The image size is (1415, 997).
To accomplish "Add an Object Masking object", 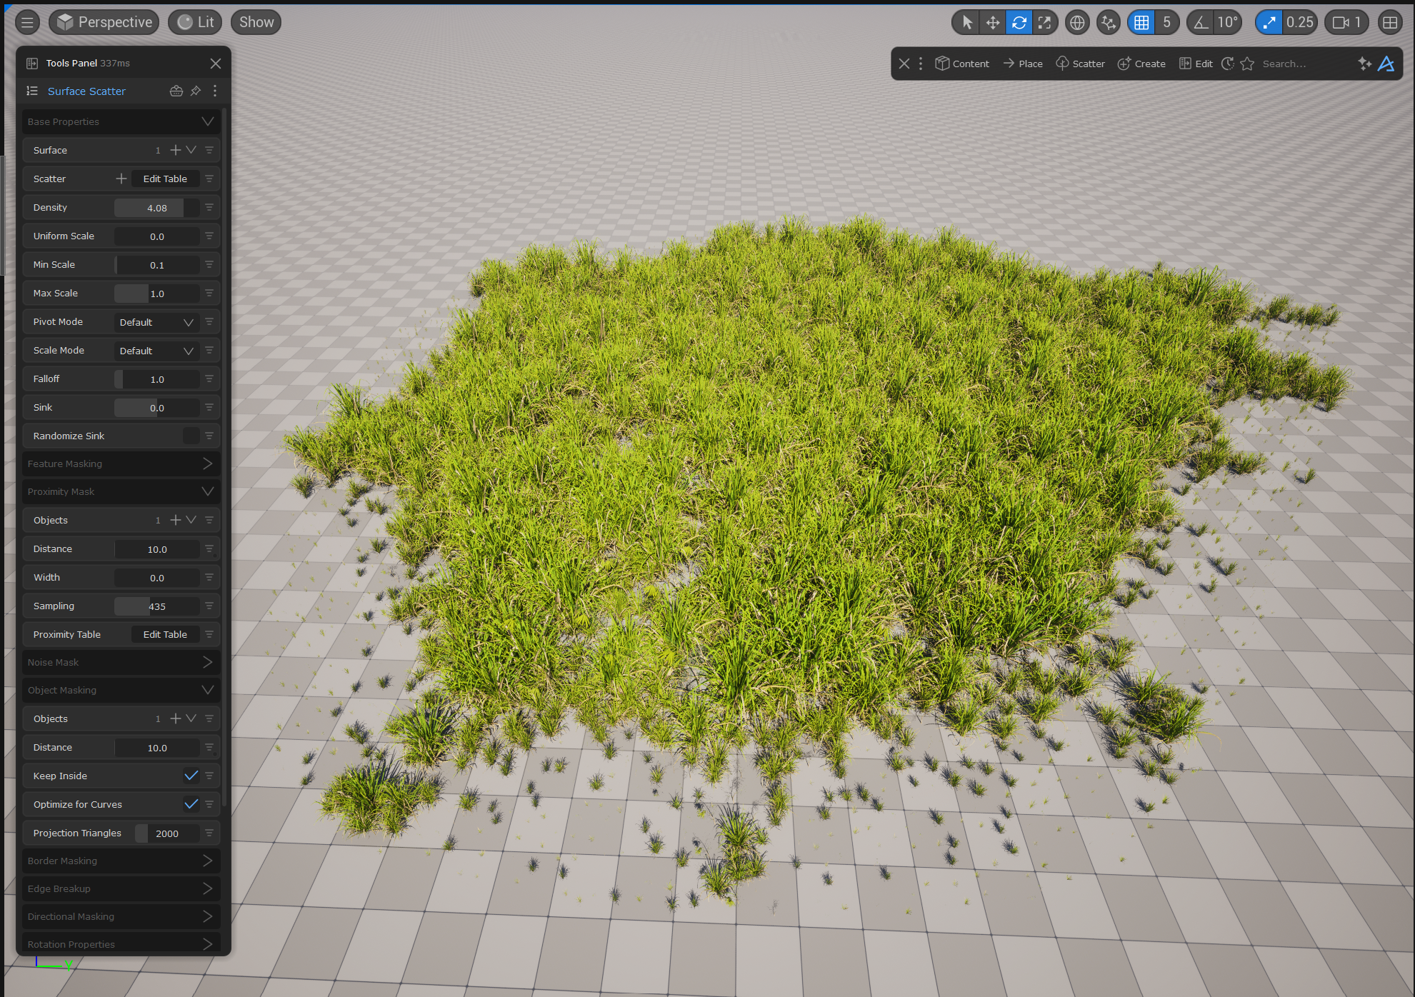I will pyautogui.click(x=176, y=718).
